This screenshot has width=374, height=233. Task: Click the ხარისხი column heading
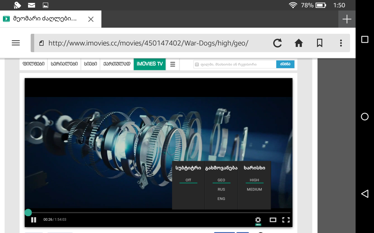pyautogui.click(x=254, y=168)
